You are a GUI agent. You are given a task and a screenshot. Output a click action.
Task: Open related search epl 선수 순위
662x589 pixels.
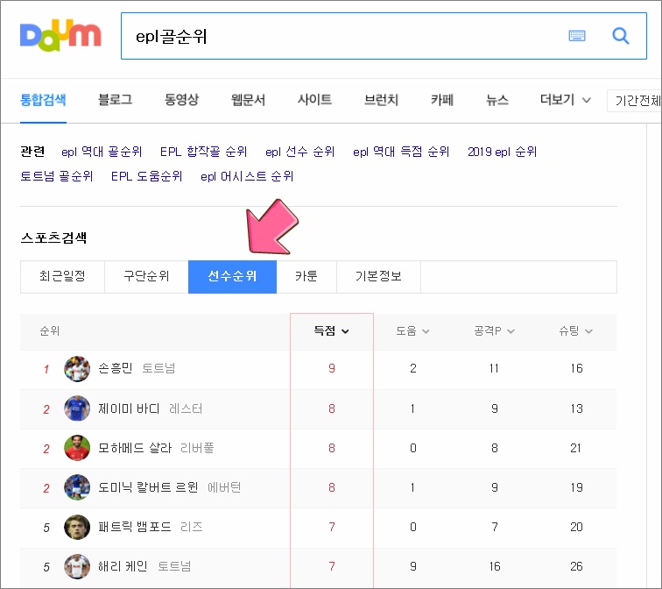click(299, 152)
